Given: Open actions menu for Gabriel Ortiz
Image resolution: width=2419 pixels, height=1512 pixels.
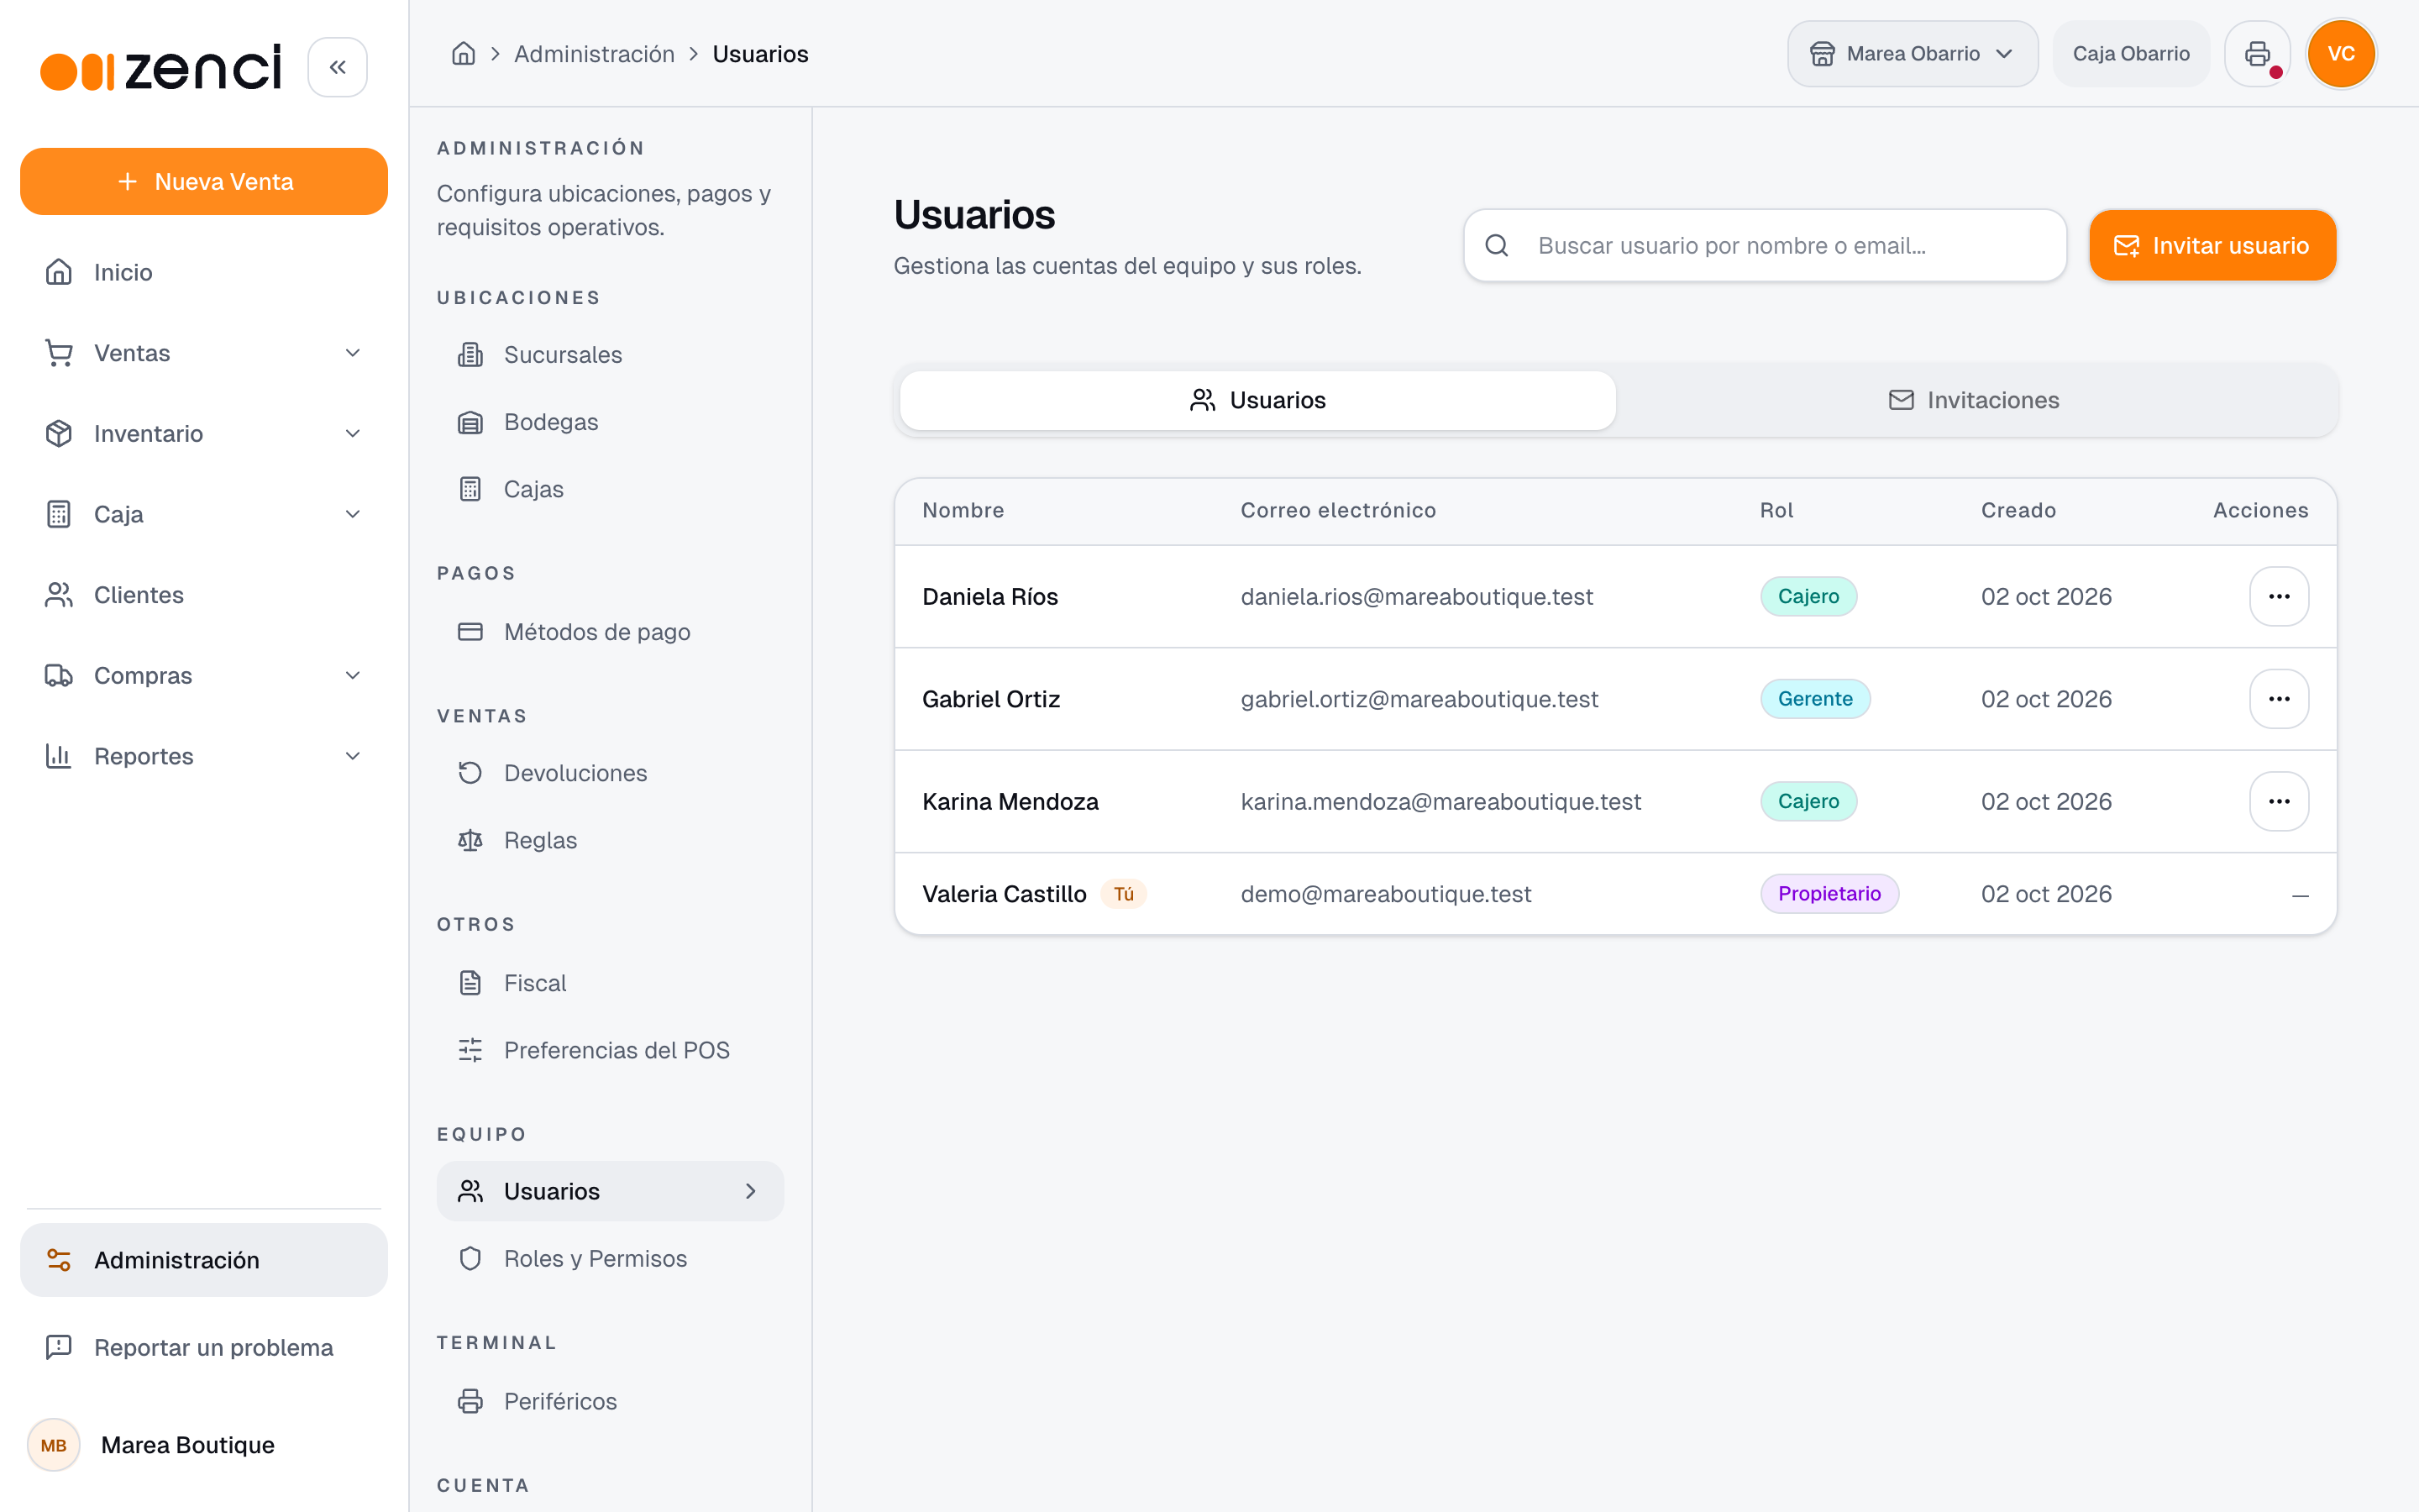Looking at the screenshot, I should (2279, 699).
